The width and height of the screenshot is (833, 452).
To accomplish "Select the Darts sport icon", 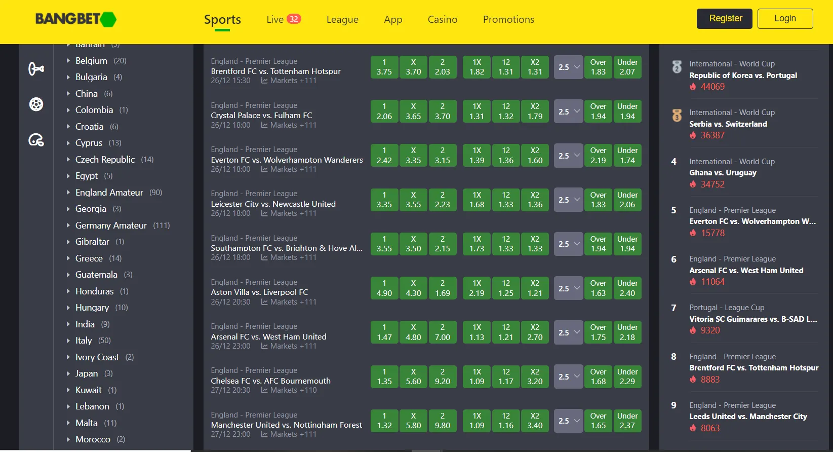I will (36, 68).
